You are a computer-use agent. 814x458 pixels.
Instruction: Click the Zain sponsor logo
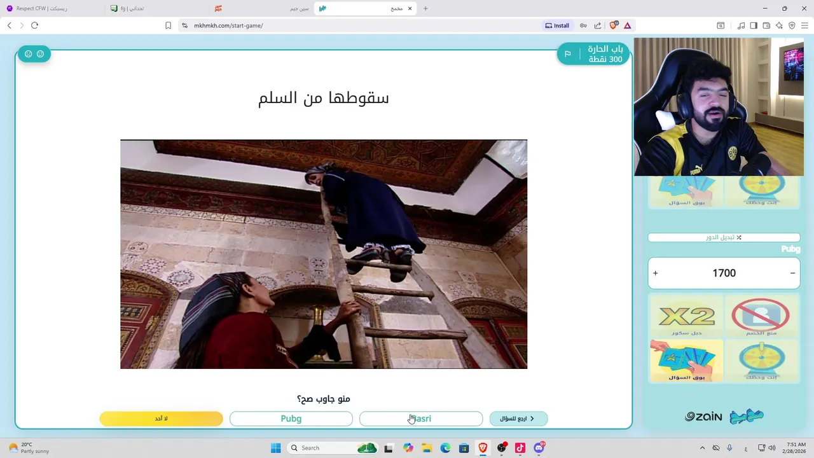coord(703,417)
